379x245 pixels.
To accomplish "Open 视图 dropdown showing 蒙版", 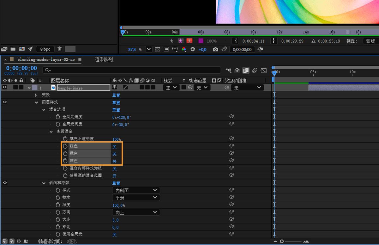I will click(370, 41).
